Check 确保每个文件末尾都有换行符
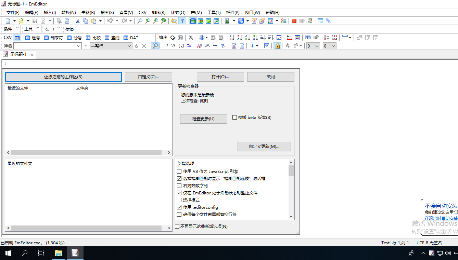 [179, 215]
